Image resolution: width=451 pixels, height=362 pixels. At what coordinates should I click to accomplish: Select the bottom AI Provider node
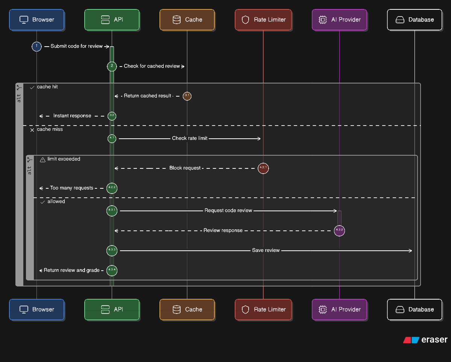pyautogui.click(x=339, y=309)
